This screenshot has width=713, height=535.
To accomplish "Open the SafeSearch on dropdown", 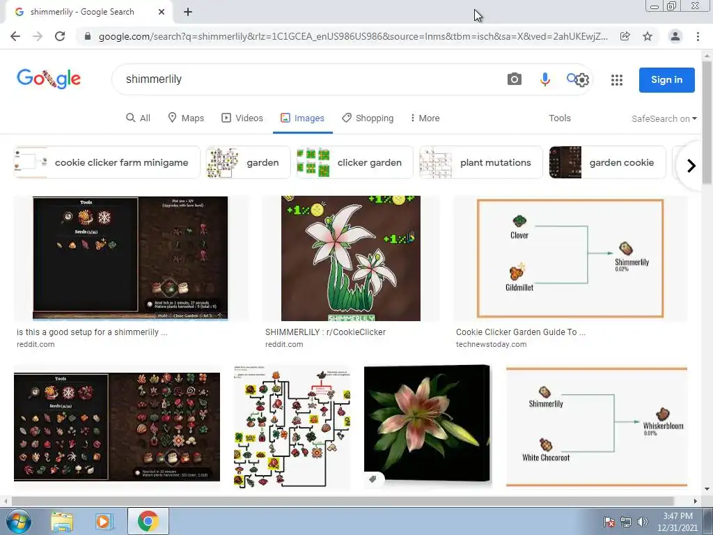I will (664, 118).
